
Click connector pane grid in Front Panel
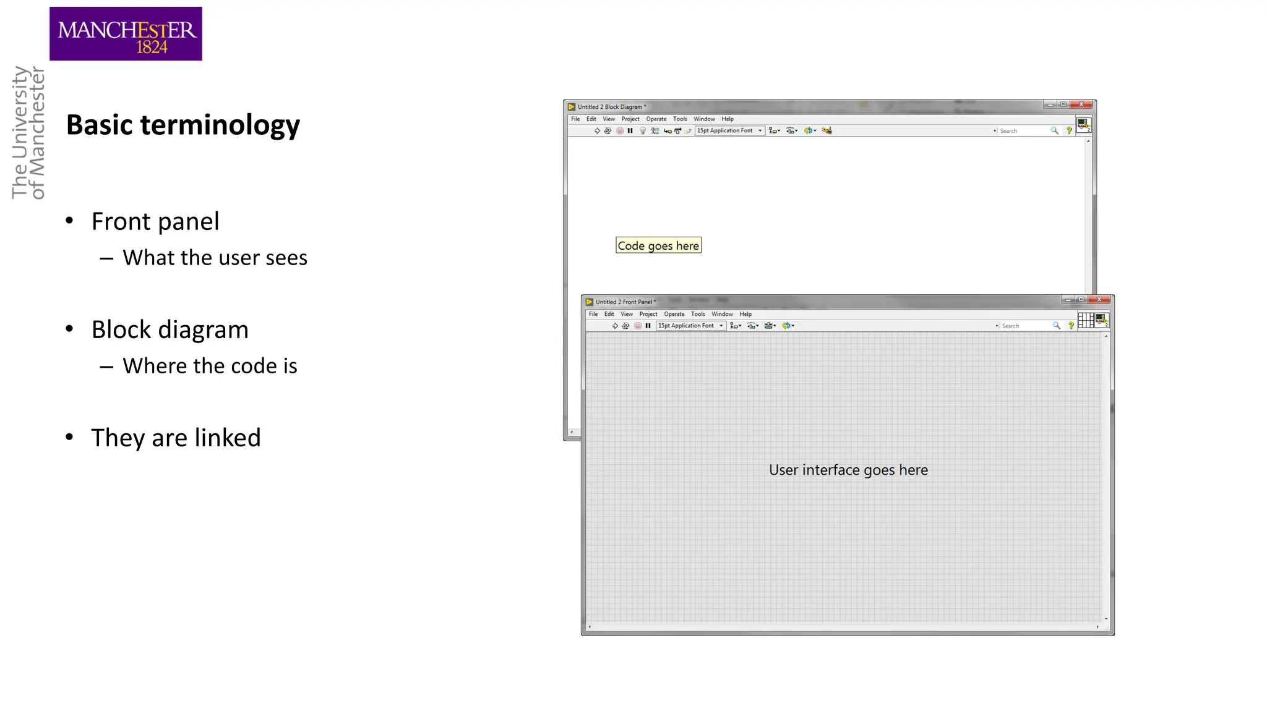1086,320
